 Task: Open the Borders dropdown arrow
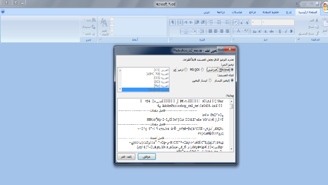click(x=182, y=31)
